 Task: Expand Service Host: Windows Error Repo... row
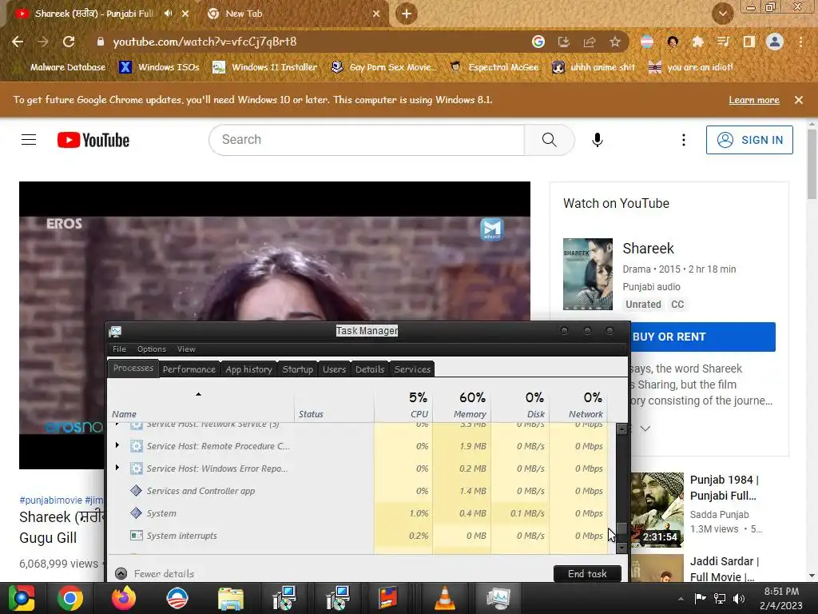click(117, 468)
